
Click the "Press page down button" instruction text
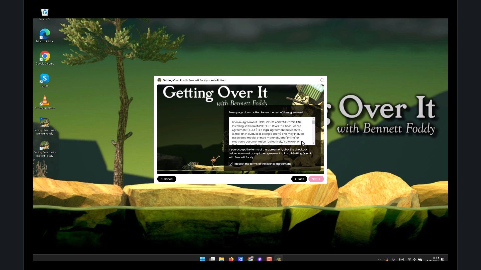[266, 112]
